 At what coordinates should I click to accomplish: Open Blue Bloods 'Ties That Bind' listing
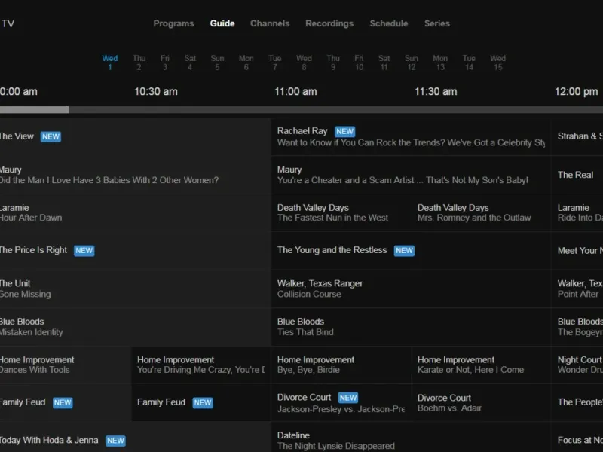coord(411,327)
